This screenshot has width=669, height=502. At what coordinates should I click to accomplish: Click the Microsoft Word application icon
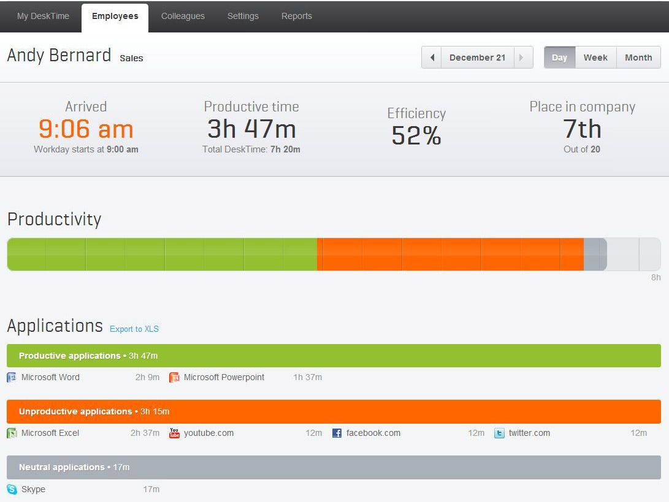pos(12,377)
